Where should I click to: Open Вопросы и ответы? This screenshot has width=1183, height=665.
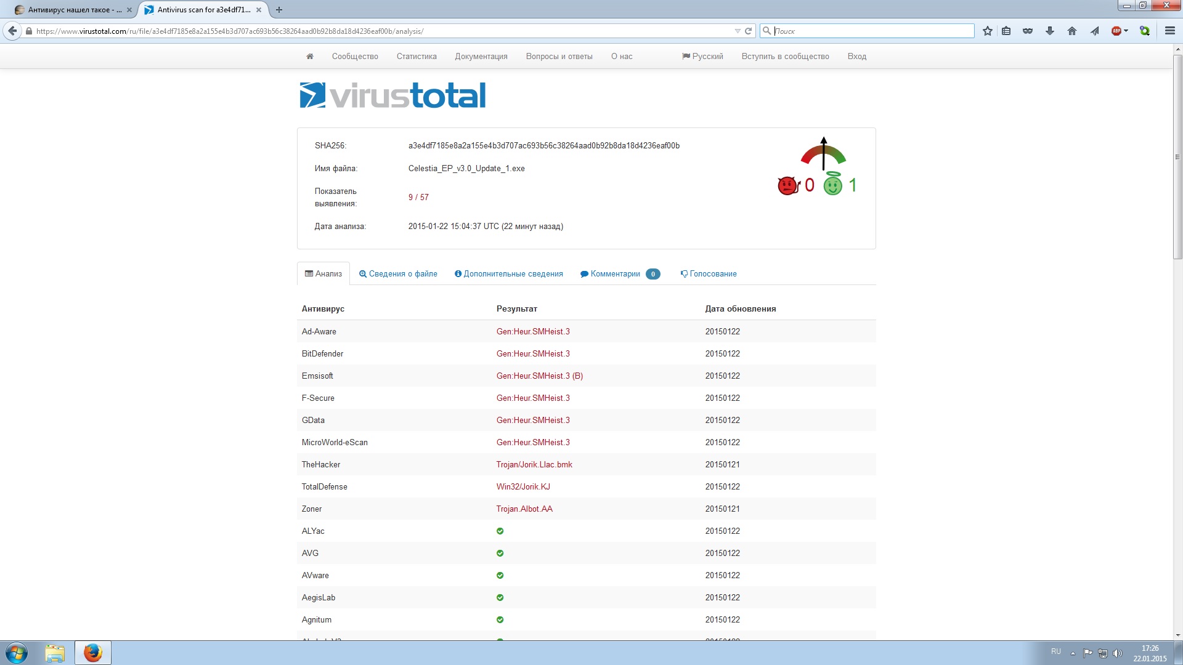pyautogui.click(x=559, y=56)
